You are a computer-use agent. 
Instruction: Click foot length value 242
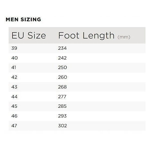(62, 58)
